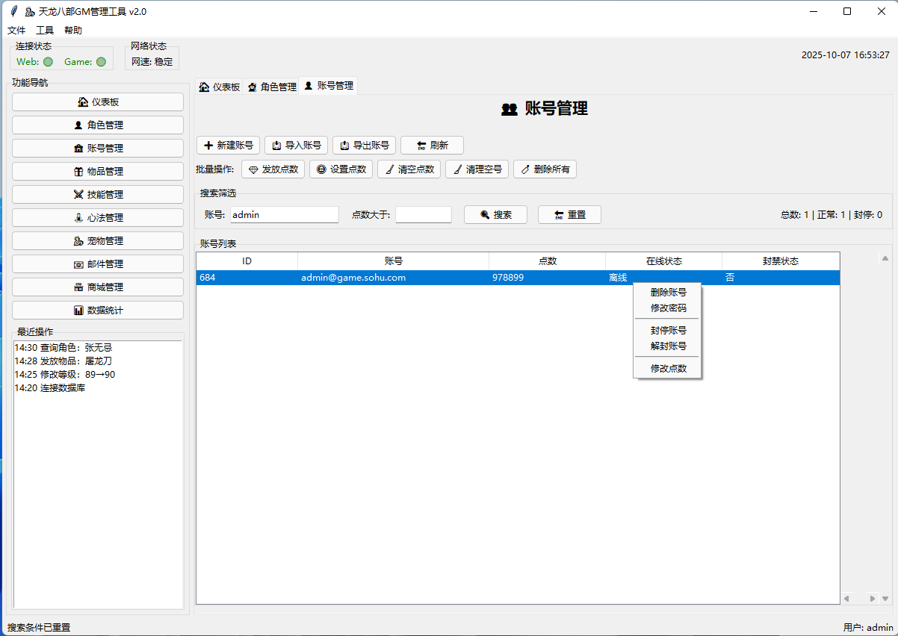Click the 账号 search text field
Viewport: 898px width, 636px height.
coord(284,215)
